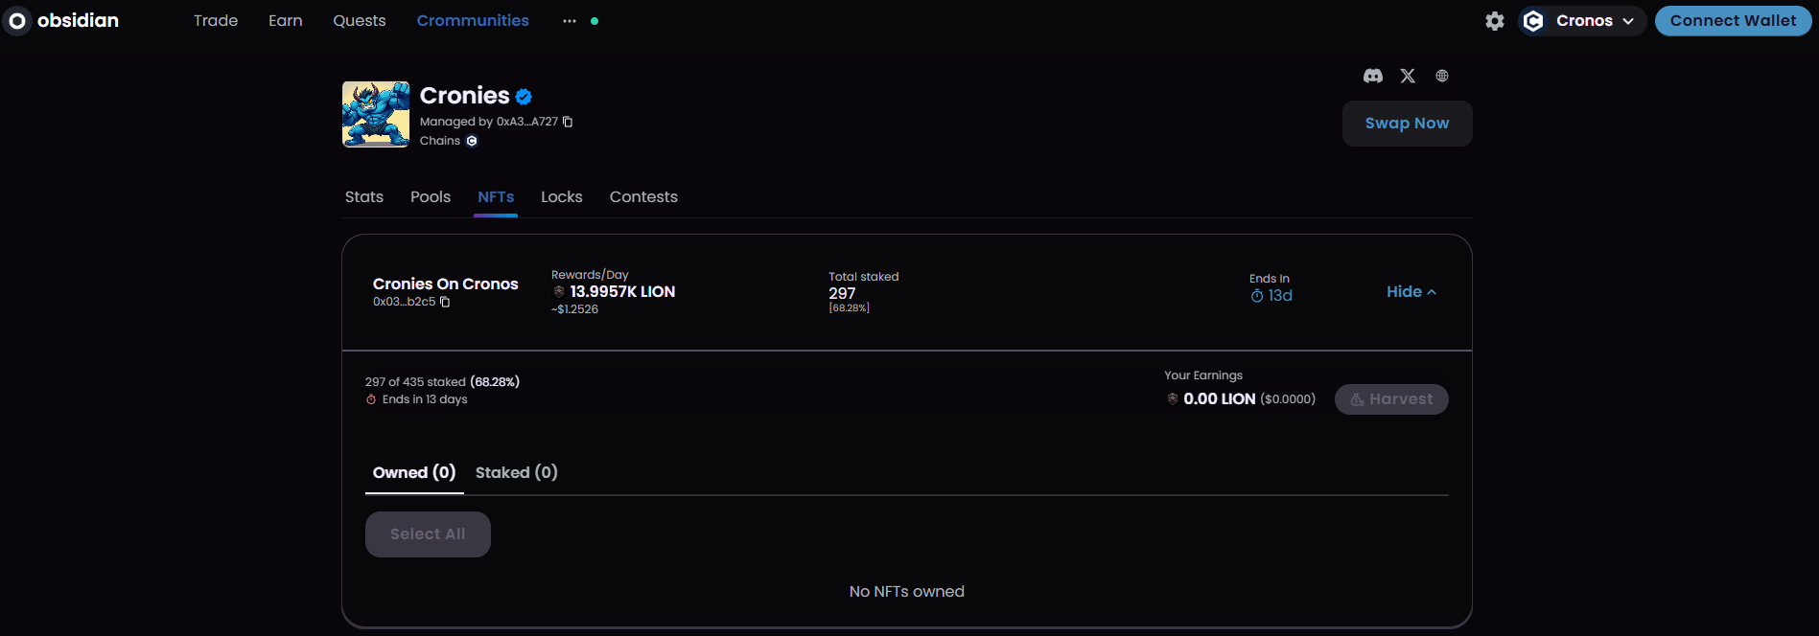The image size is (1819, 636).
Task: Open the Discord community link icon
Action: point(1373,76)
